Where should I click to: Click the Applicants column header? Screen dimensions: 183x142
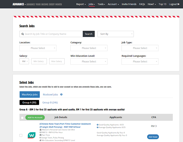tap(116, 117)
